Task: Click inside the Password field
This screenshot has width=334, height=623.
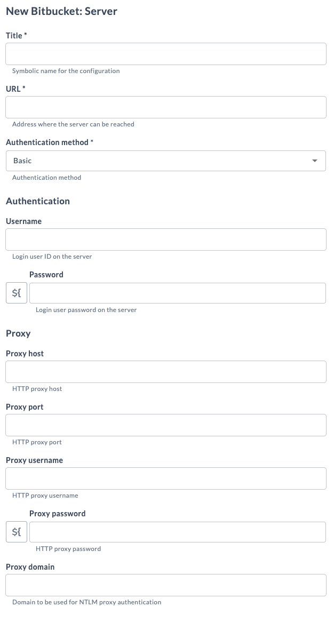Action: [x=177, y=293]
